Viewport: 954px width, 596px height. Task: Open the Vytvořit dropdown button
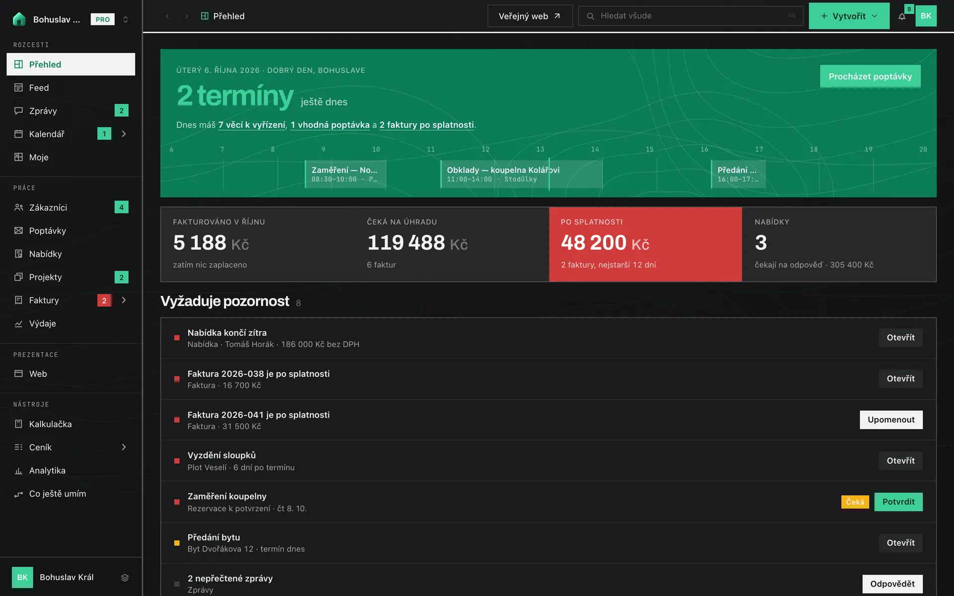tap(849, 16)
